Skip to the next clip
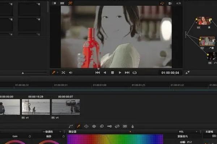This screenshot has height=144, width=217. (127, 72)
